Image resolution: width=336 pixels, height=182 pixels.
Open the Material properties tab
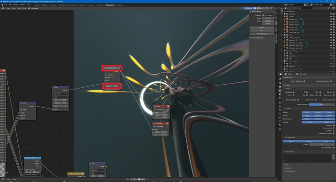[280, 125]
